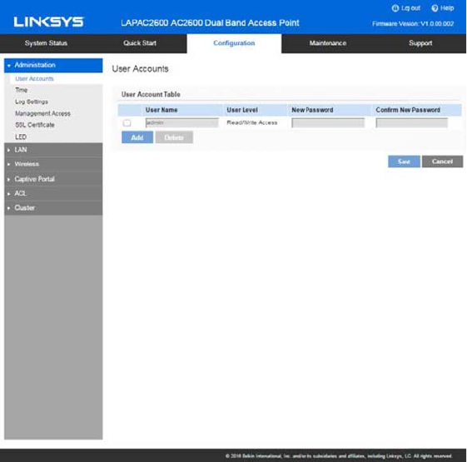This screenshot has width=467, height=462.
Task: Click the Add user button
Action: tap(137, 137)
